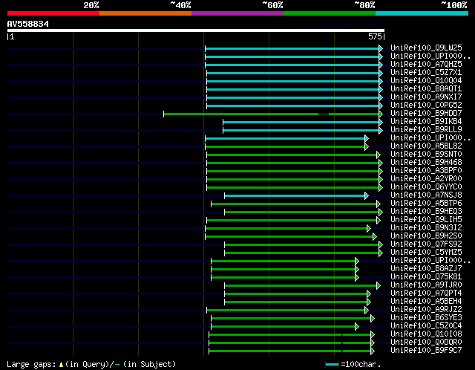Select the query name AV558834
This screenshot has width=475, height=370.
28,24
